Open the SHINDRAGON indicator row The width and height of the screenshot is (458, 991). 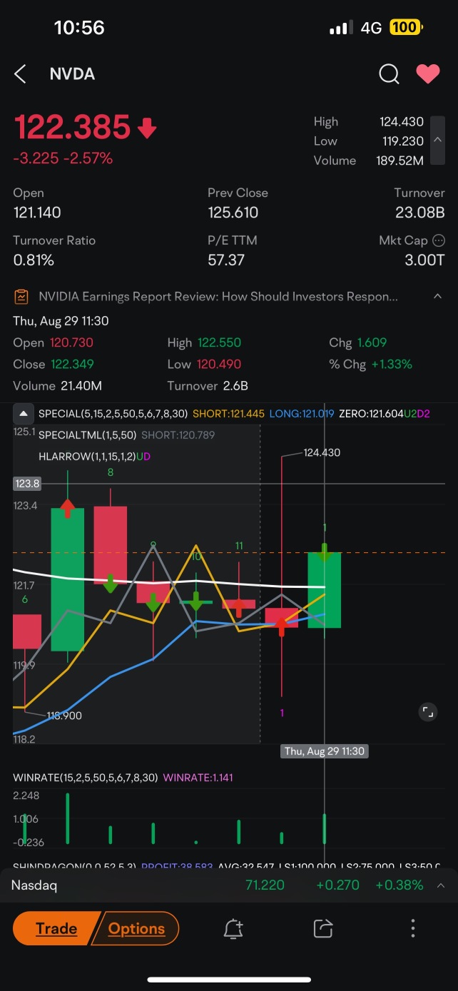(x=228, y=865)
